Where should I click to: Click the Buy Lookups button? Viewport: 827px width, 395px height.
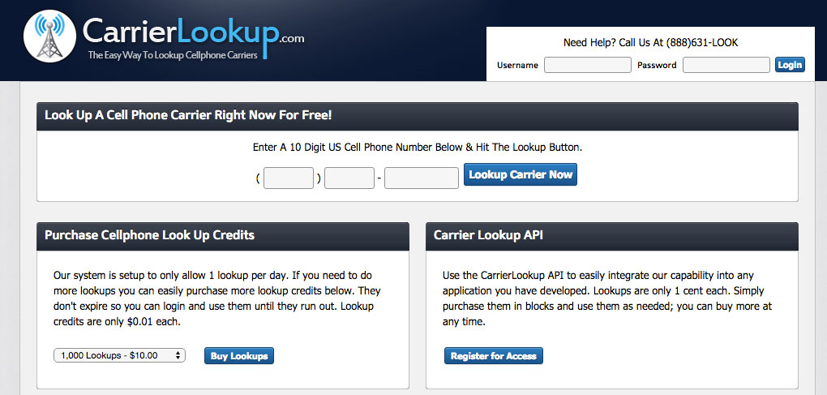click(239, 356)
